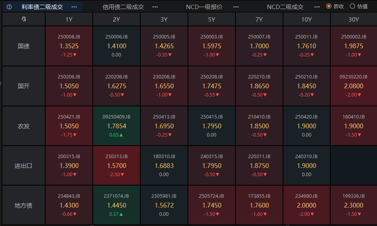
Task: Click the bond logo icon in header row
Action: [24, 19]
